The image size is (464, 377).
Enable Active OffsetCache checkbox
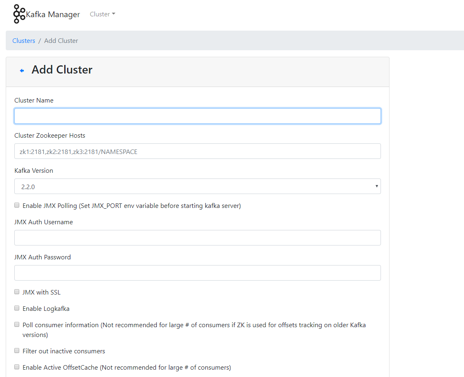(x=17, y=367)
